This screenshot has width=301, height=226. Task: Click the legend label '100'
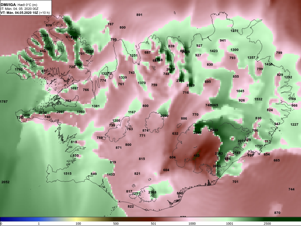point(78,224)
